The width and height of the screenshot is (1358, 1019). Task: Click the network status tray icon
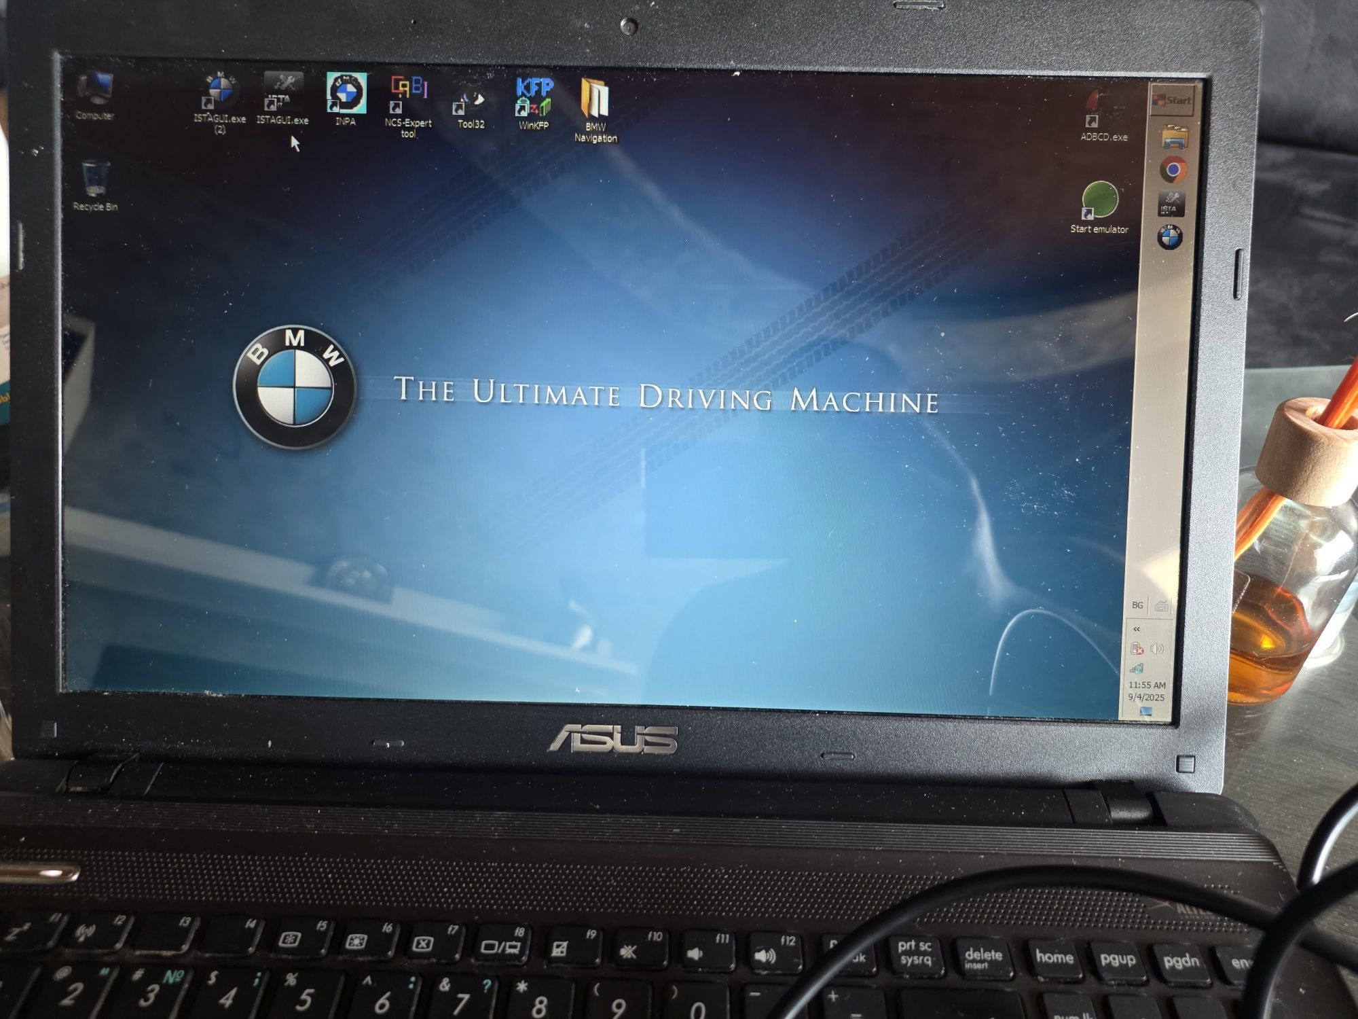[x=1137, y=668]
